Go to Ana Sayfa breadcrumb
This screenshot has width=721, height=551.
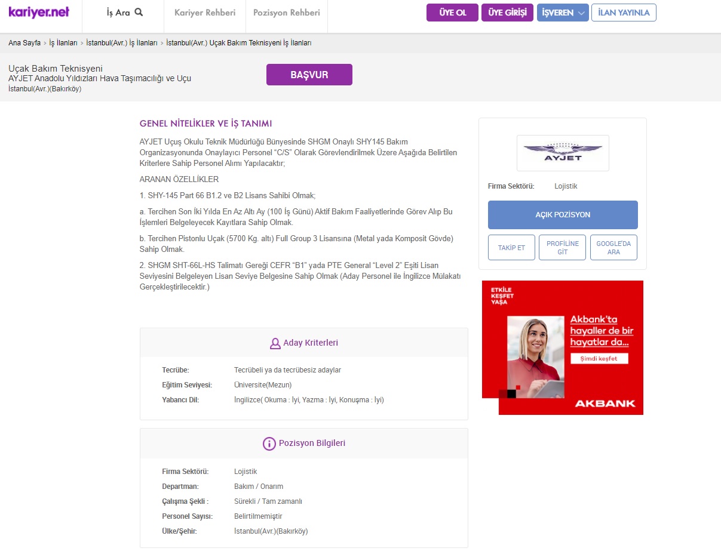[24, 43]
